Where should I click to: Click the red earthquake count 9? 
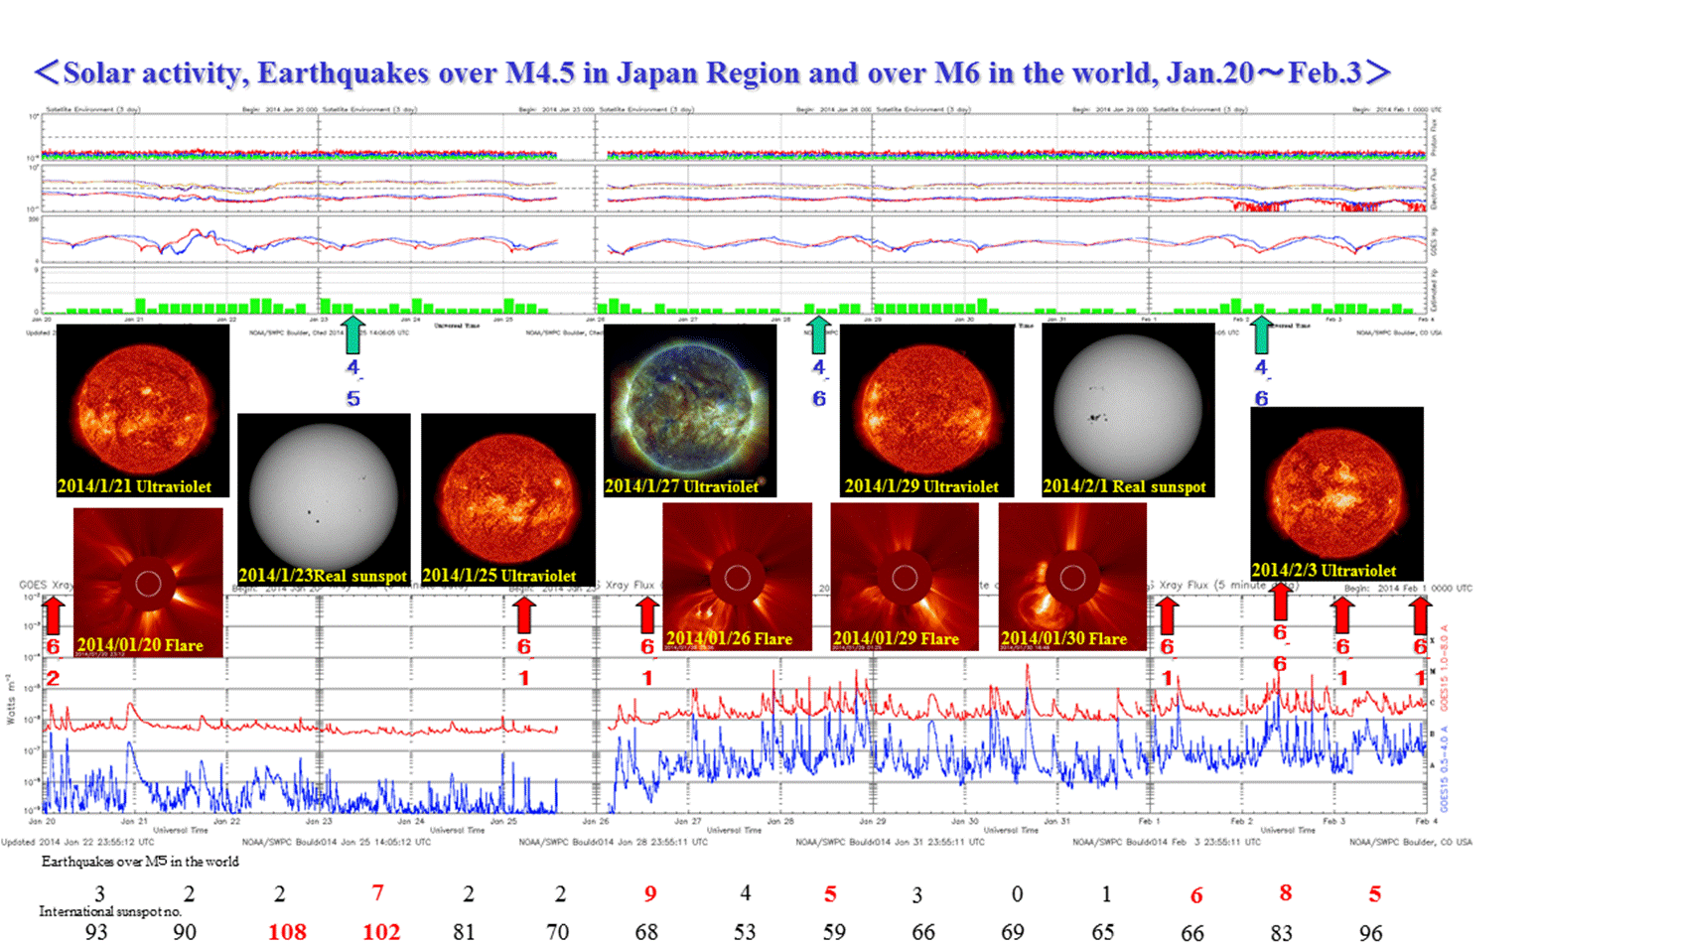click(650, 894)
